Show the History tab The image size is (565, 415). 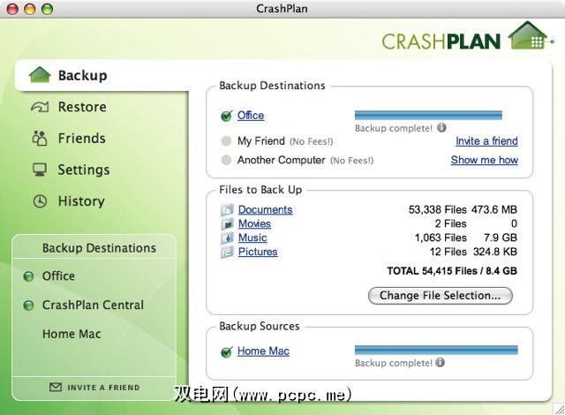point(81,201)
